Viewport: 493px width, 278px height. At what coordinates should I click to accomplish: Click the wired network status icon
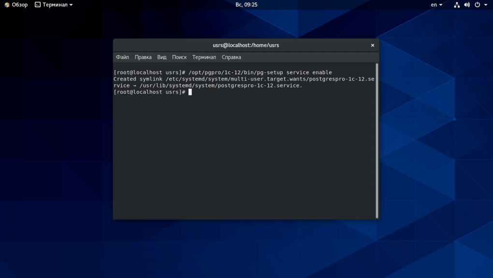[x=457, y=5]
